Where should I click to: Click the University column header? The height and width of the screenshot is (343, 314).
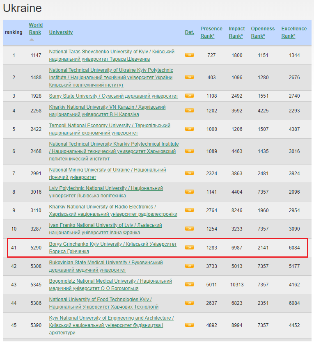click(61, 32)
